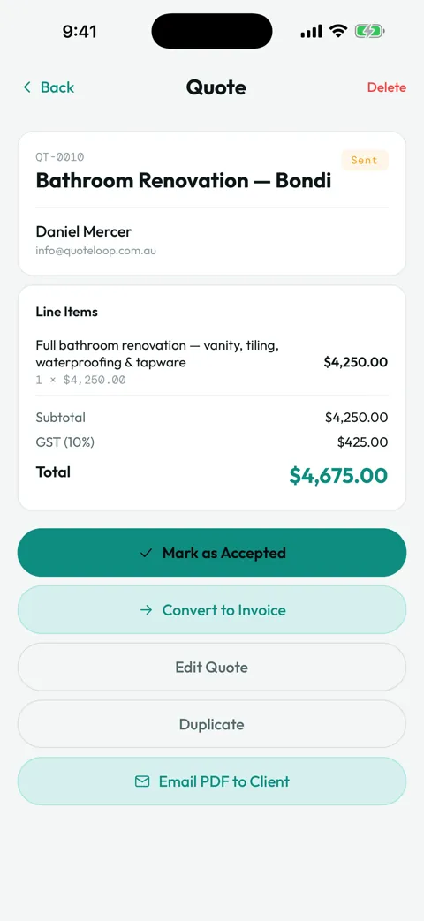Tap the battery icon in status bar
Viewport: 424px width, 921px height.
(x=369, y=31)
